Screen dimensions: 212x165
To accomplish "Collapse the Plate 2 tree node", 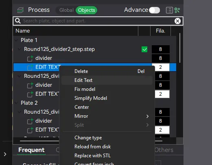I will pos(16,103).
